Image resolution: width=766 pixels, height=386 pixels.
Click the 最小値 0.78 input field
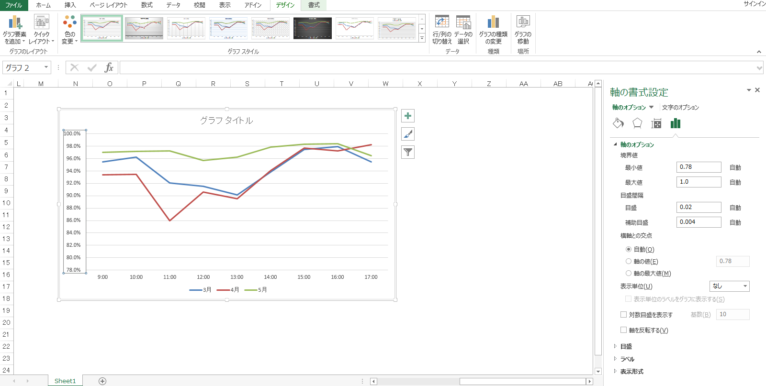click(698, 167)
